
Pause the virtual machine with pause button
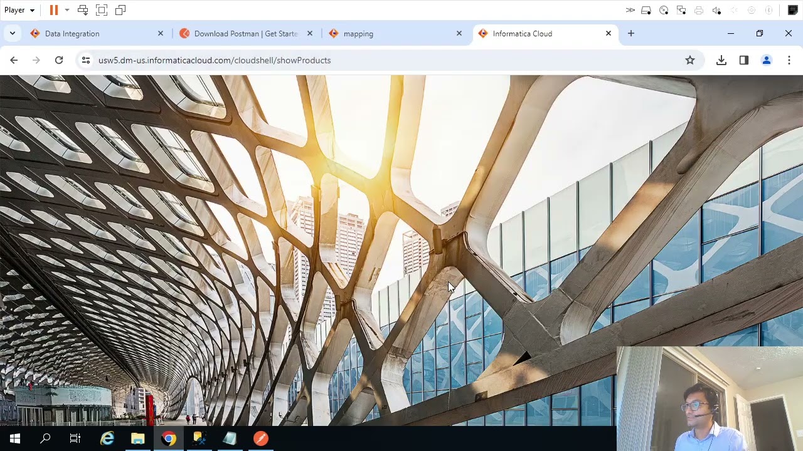(x=54, y=10)
